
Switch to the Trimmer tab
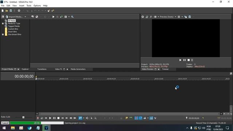point(165,69)
